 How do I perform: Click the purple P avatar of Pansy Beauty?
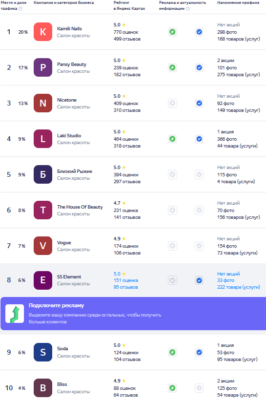(x=43, y=67)
